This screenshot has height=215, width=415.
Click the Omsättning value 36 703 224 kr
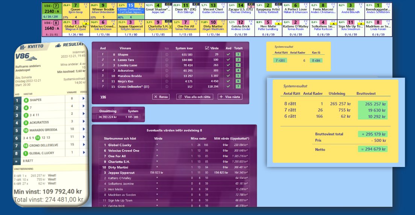(x=108, y=117)
